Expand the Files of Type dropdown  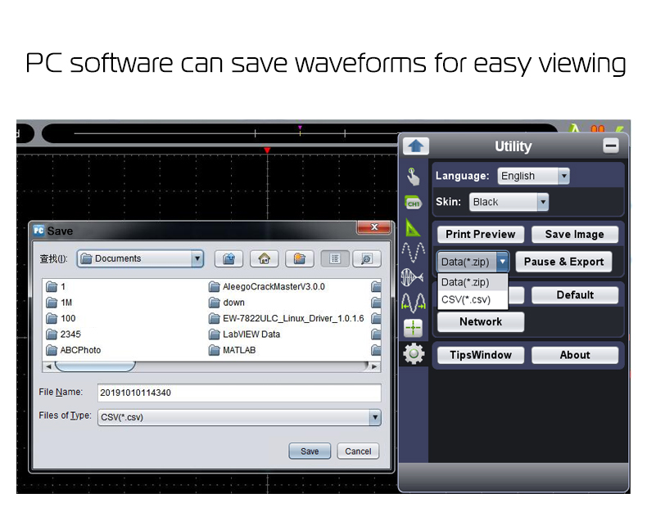(374, 418)
